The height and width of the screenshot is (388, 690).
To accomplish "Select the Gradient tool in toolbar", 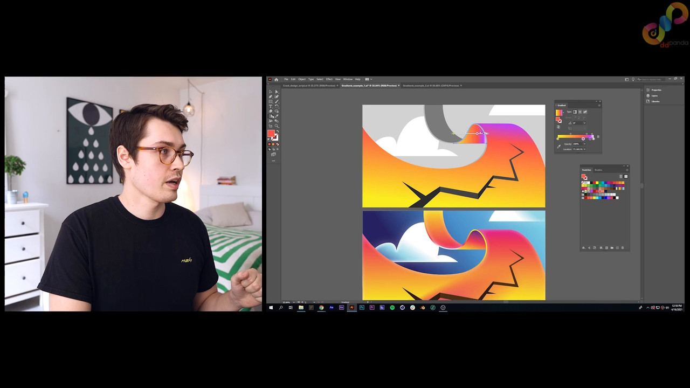I will pyautogui.click(x=271, y=116).
